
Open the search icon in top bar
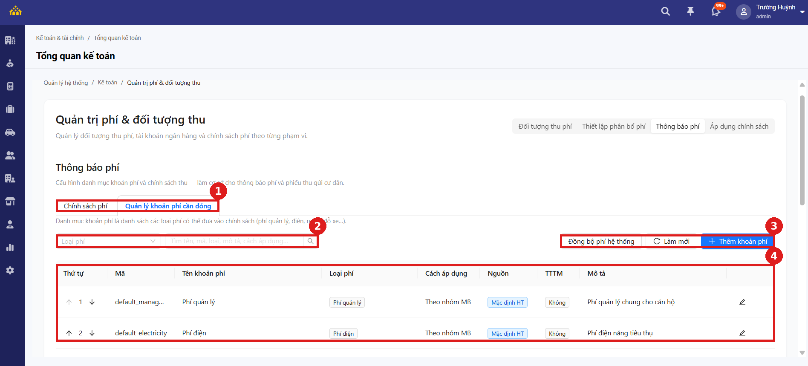[665, 12]
